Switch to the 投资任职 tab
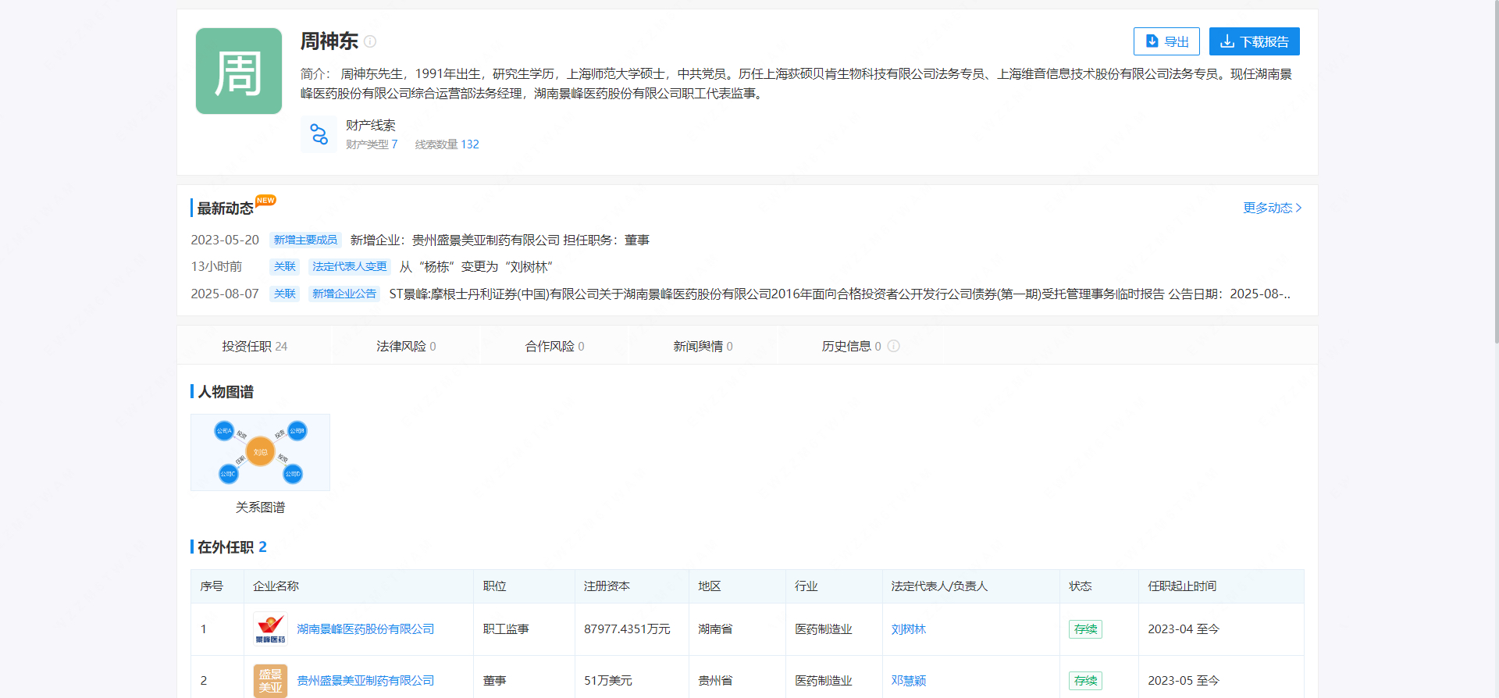 pyautogui.click(x=255, y=346)
